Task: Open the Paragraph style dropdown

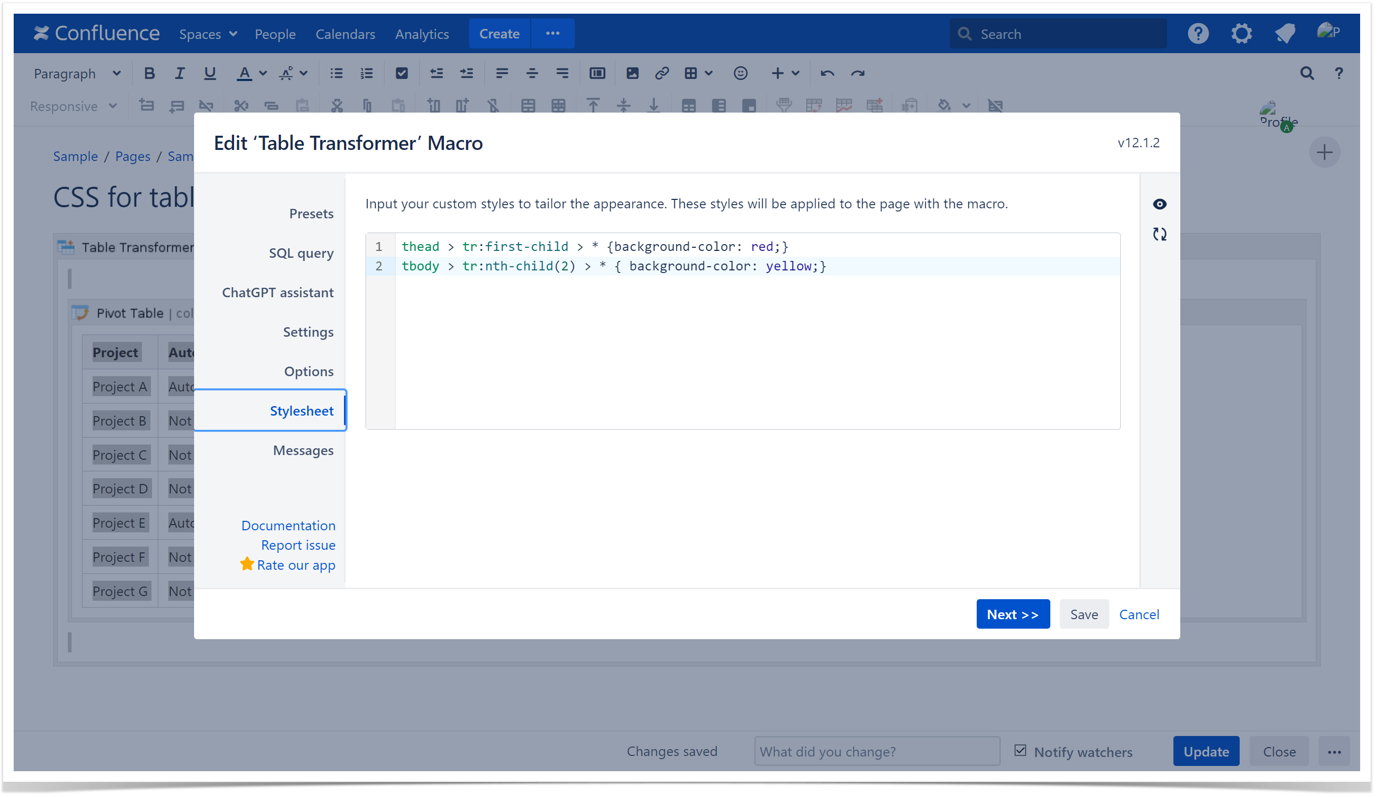Action: pyautogui.click(x=77, y=73)
